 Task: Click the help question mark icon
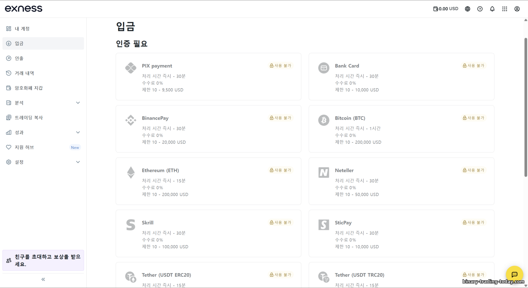coord(480,9)
